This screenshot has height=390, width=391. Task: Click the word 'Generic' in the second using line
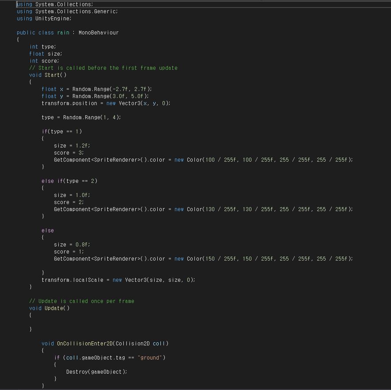pos(105,11)
